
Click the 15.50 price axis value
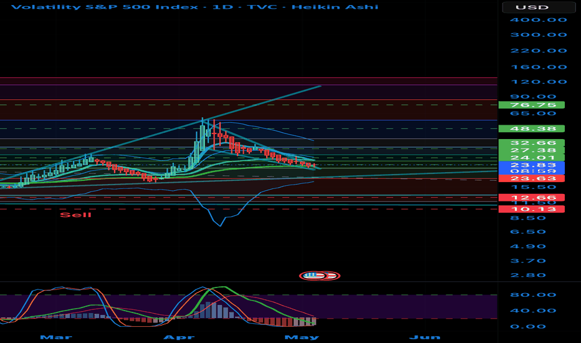pos(533,187)
